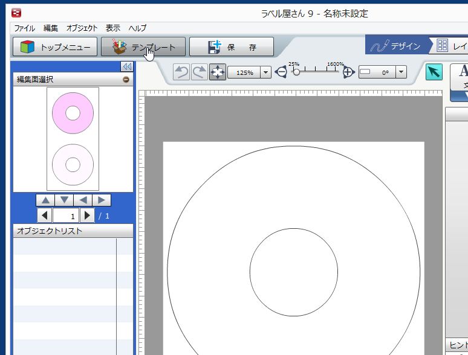Image resolution: width=468 pixels, height=355 pixels.
Task: Click the zoom out minus icon
Action: coord(281,72)
